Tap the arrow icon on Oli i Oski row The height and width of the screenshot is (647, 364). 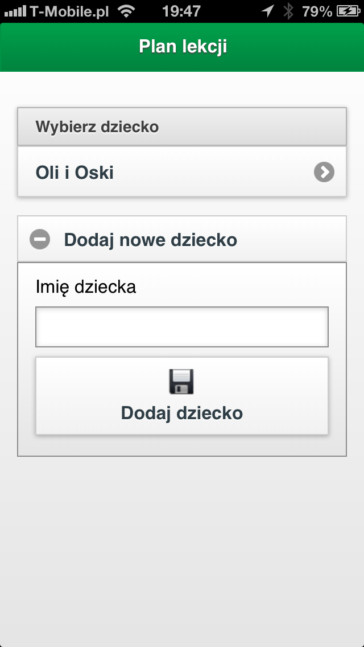tap(324, 172)
